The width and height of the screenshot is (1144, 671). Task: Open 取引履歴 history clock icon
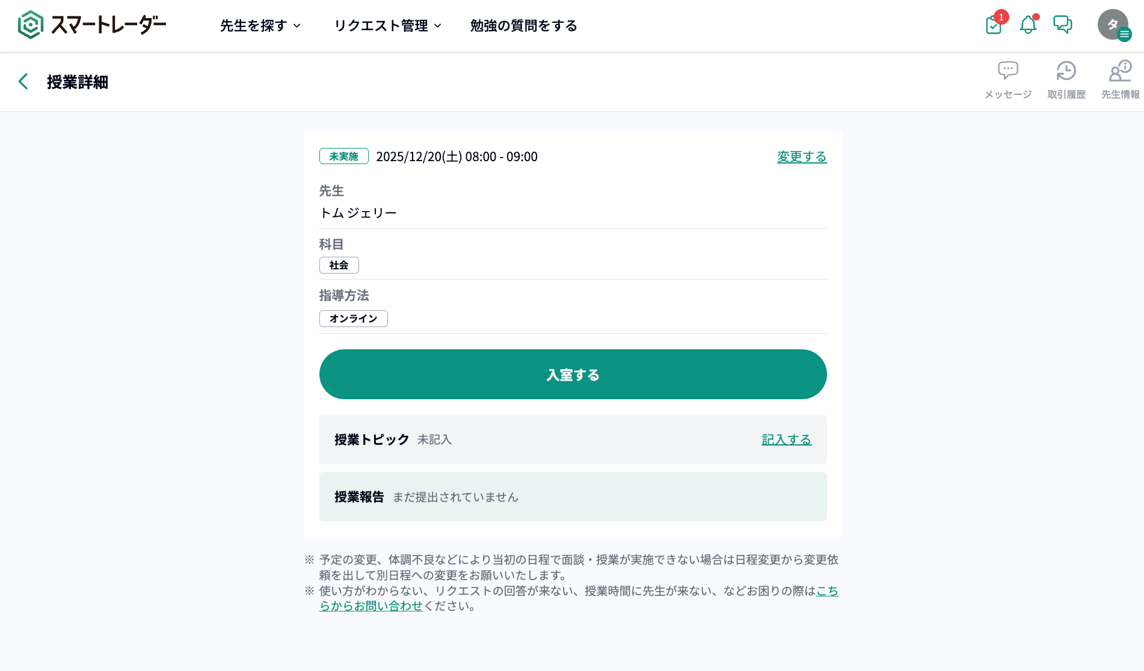point(1066,72)
